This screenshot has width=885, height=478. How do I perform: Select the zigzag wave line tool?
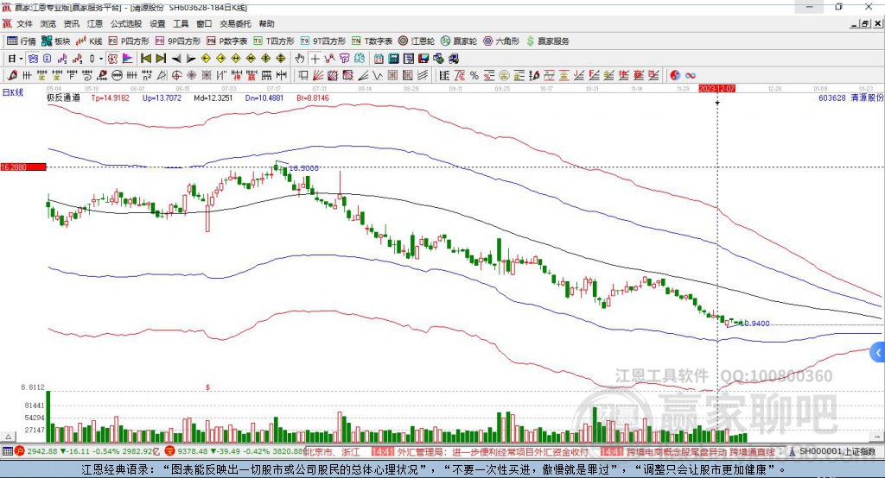click(x=377, y=75)
